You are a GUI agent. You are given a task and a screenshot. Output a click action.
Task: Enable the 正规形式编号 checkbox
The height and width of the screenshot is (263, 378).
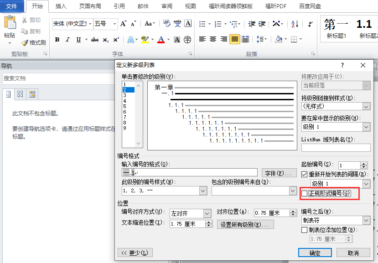click(x=305, y=193)
